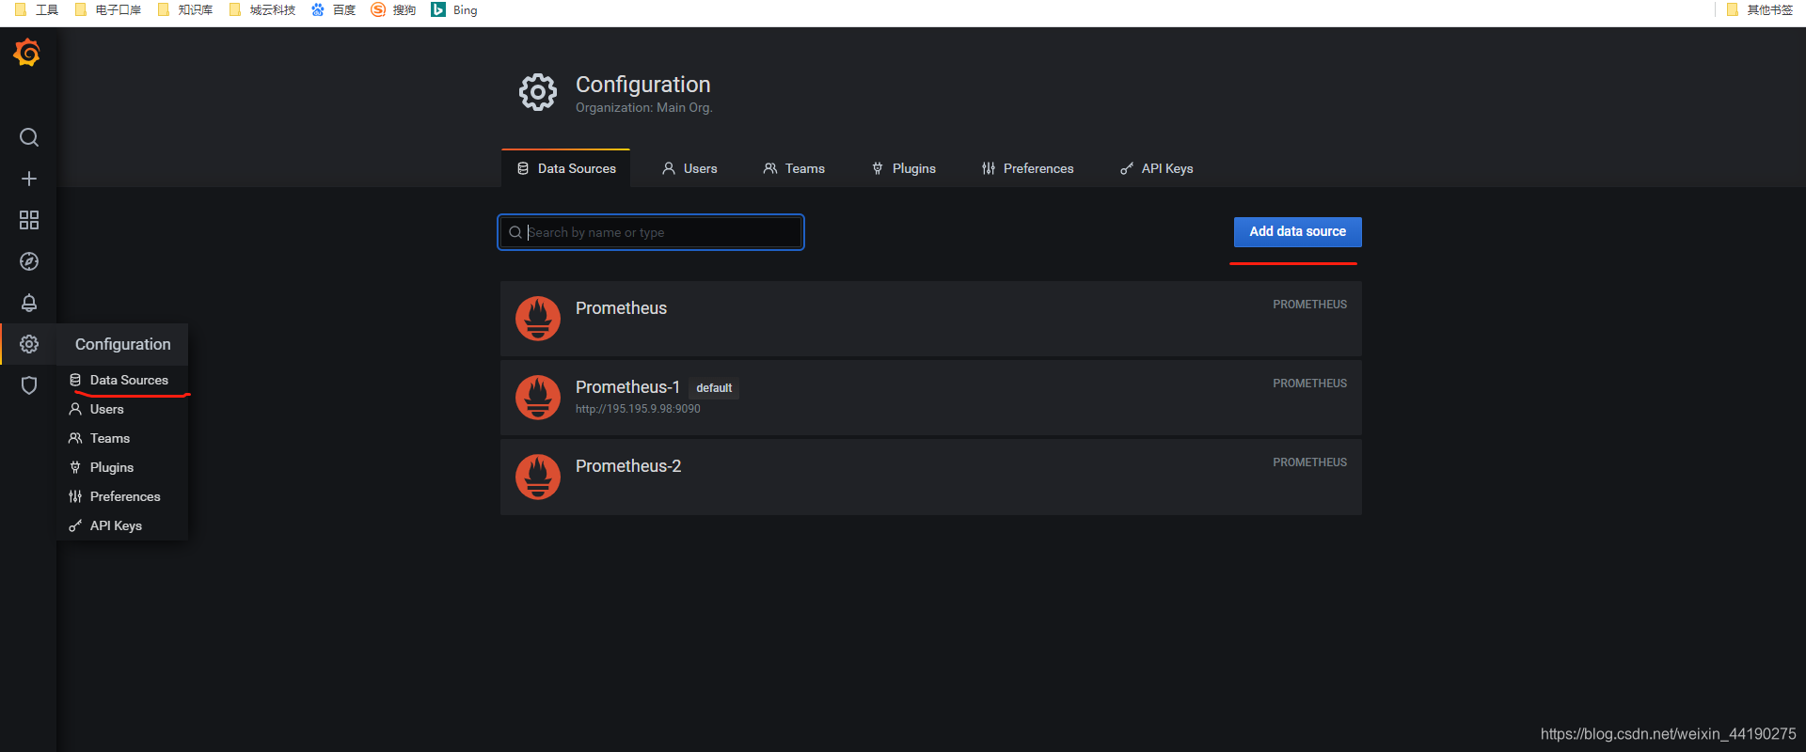Open the search magnifier in sidebar
Image resolution: width=1806 pixels, height=752 pixels.
tap(29, 137)
